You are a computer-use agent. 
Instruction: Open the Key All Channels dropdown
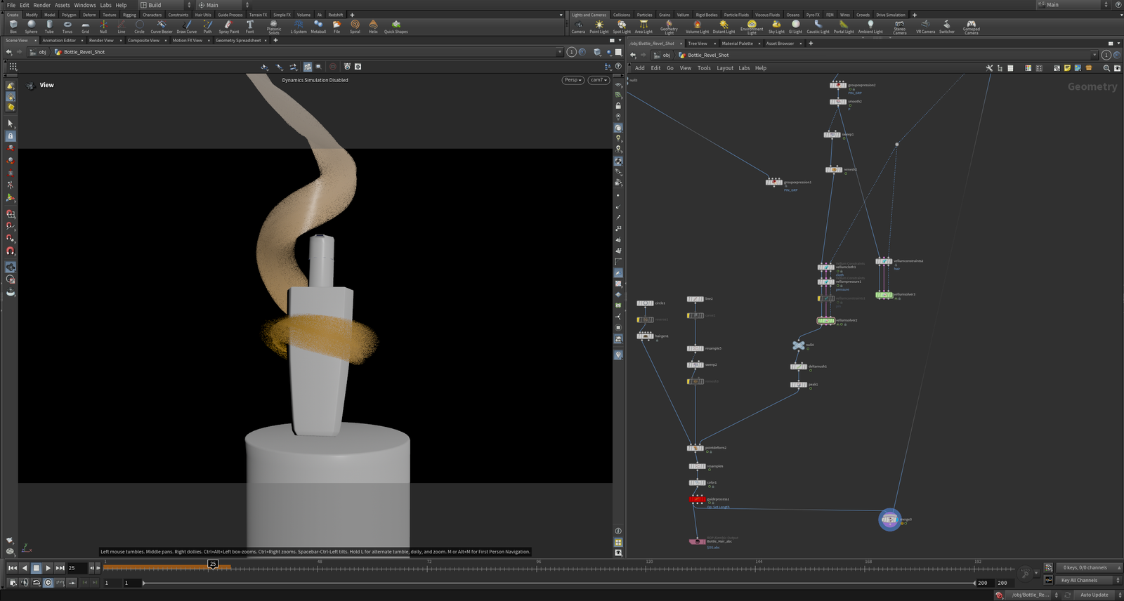tap(1088, 580)
